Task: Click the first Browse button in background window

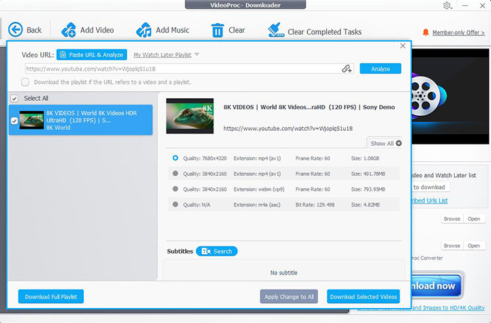Action: tap(452, 219)
